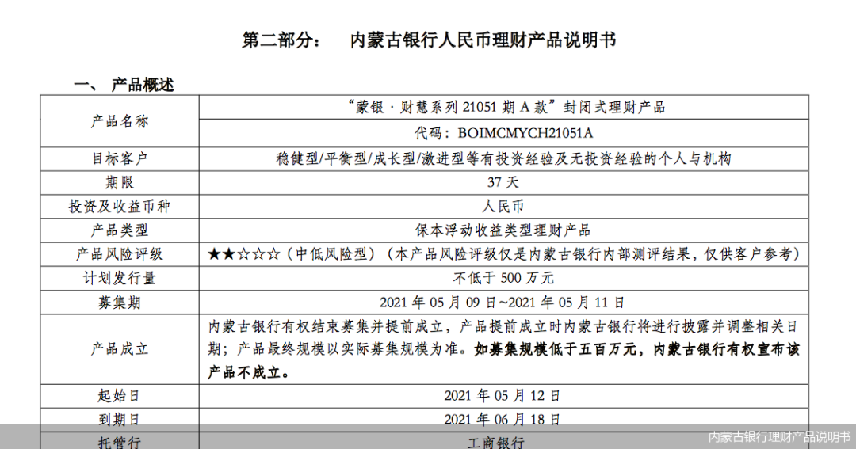Select the value 37 天

(503, 183)
